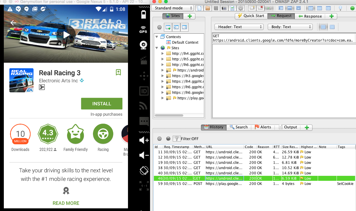Open a saved session via the folder icon
The height and width of the screenshot is (211, 356).
pos(208,8)
